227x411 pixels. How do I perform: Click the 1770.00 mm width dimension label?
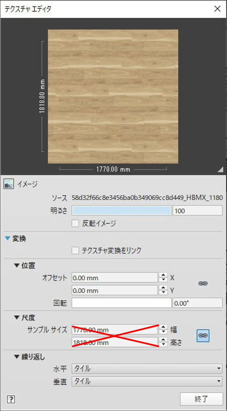click(x=113, y=169)
